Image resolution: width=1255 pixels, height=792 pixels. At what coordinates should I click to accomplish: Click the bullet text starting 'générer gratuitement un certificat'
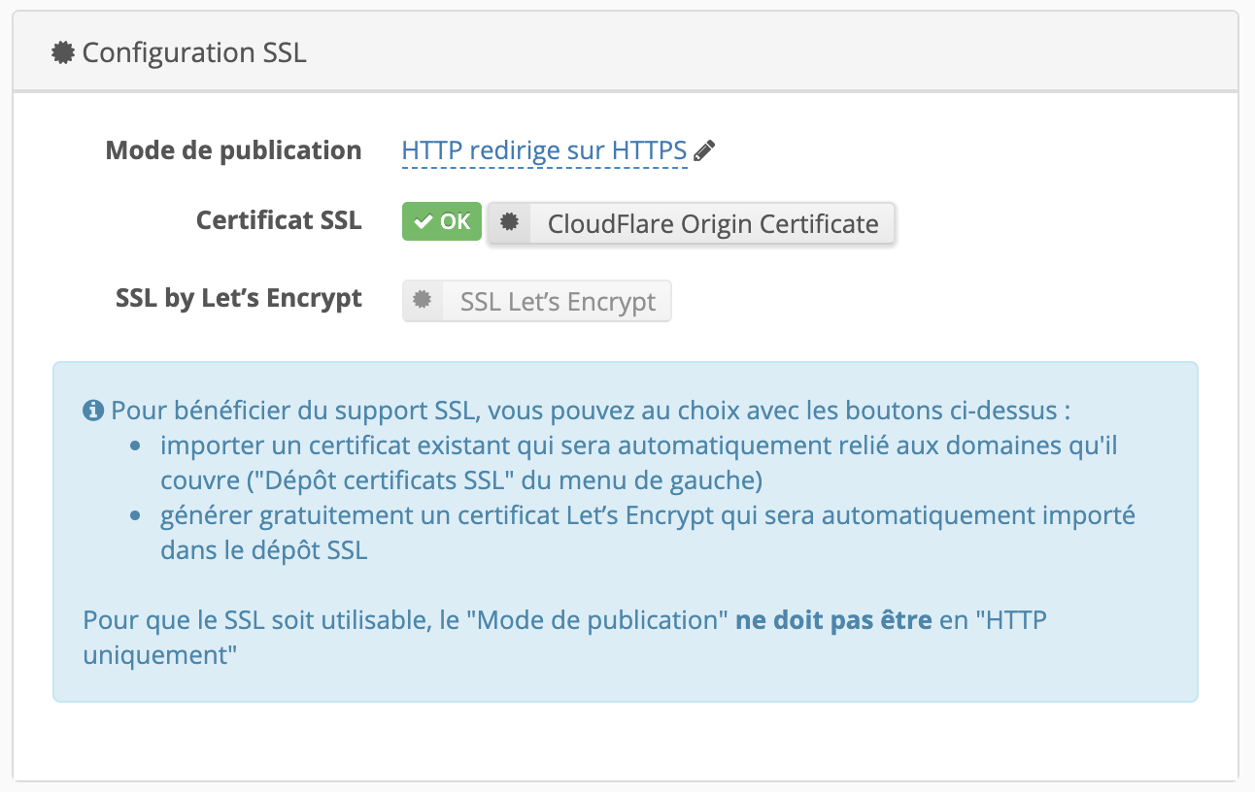pos(648,532)
